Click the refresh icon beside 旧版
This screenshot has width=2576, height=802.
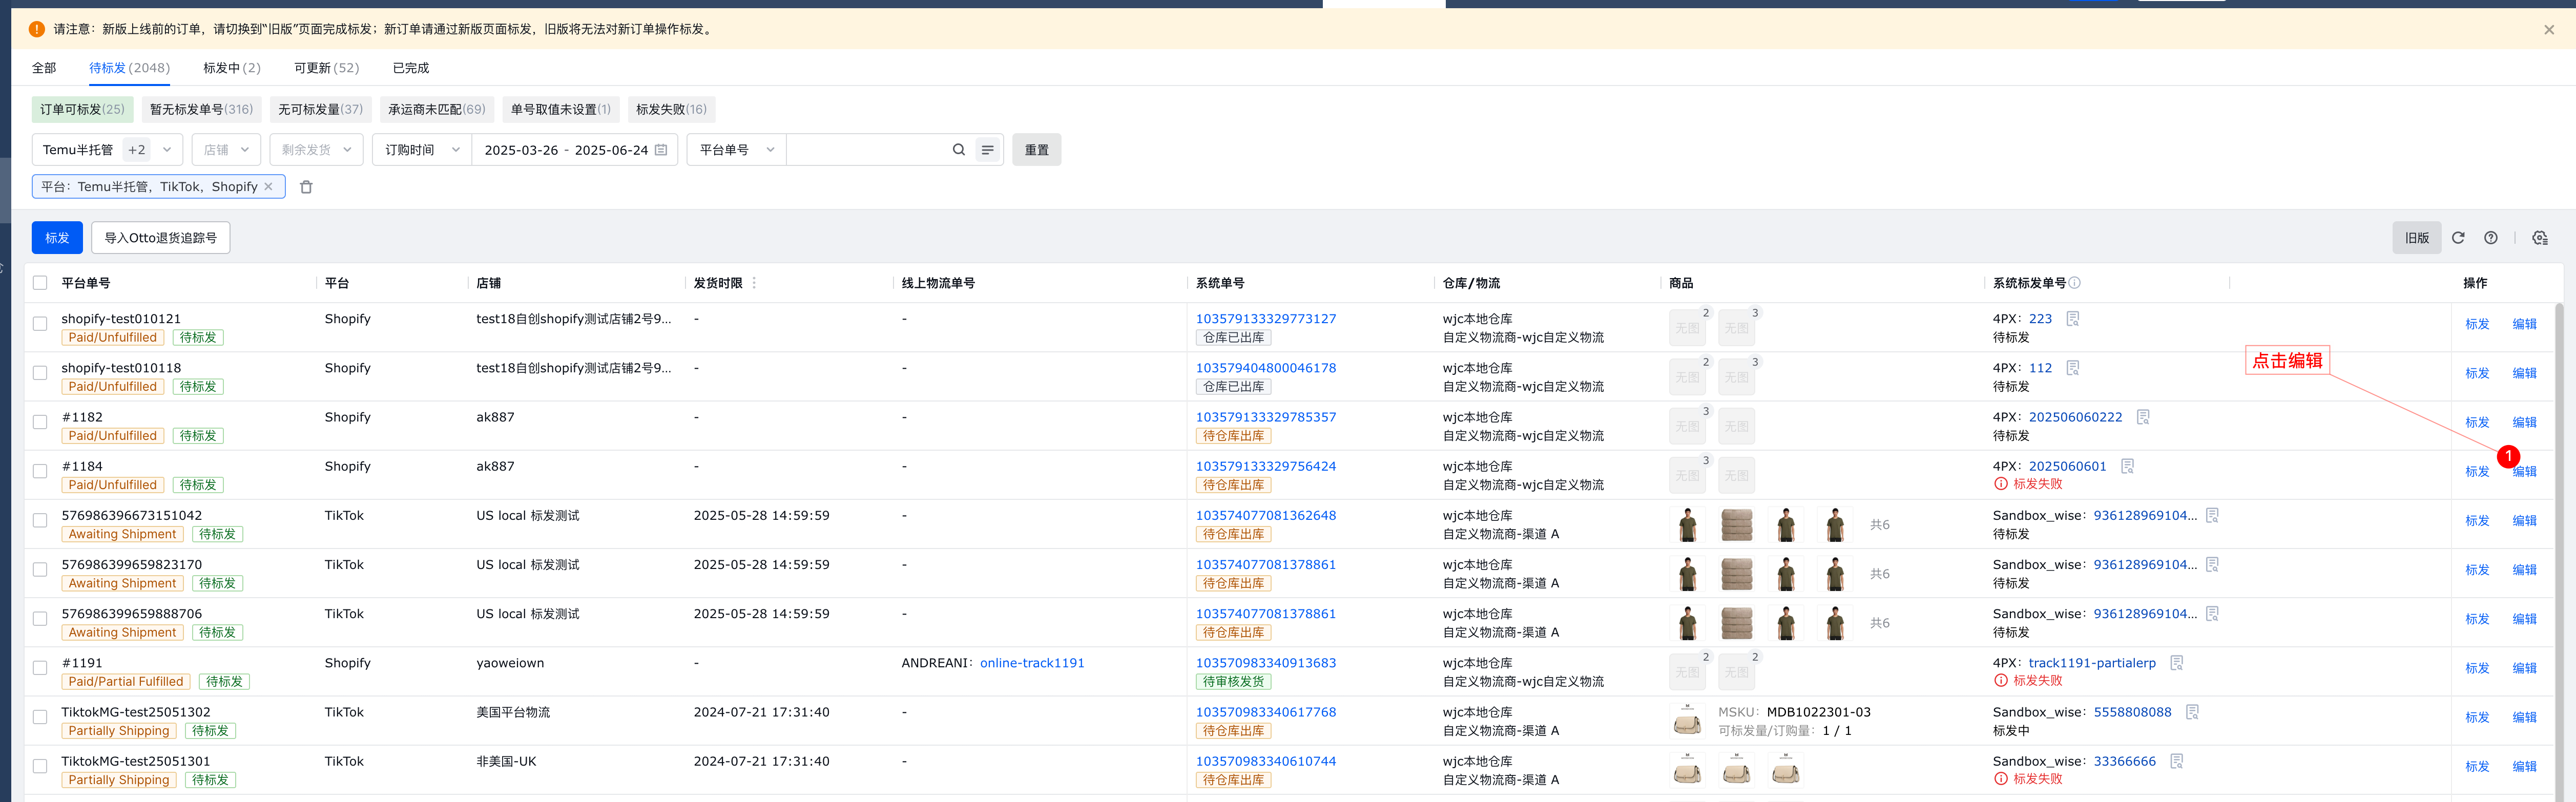click(x=2457, y=238)
